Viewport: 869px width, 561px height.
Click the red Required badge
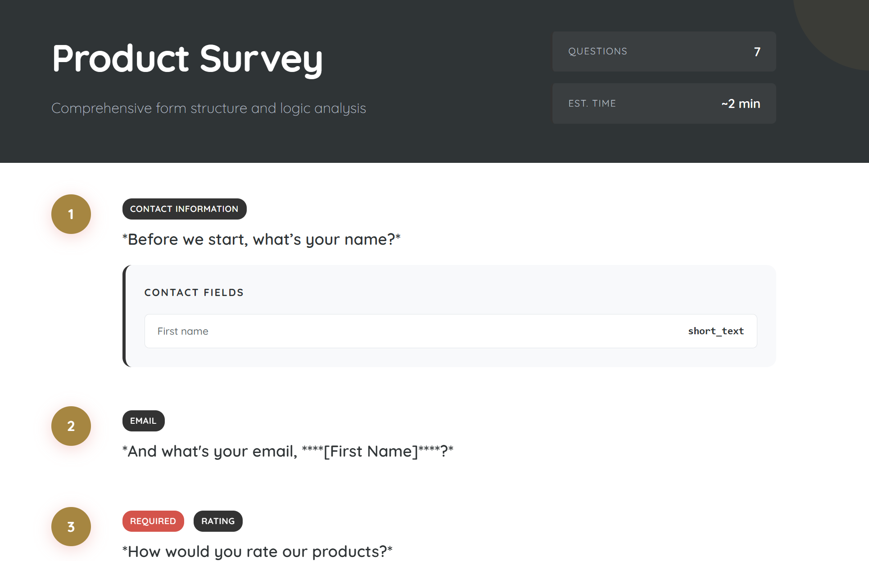coord(153,521)
